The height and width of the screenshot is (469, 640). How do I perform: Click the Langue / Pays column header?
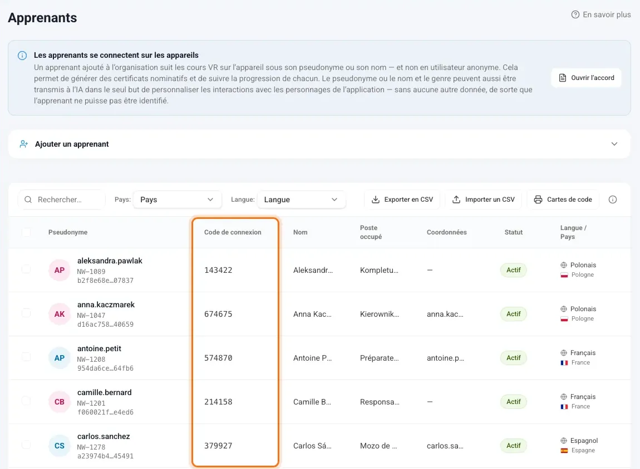coord(573,232)
